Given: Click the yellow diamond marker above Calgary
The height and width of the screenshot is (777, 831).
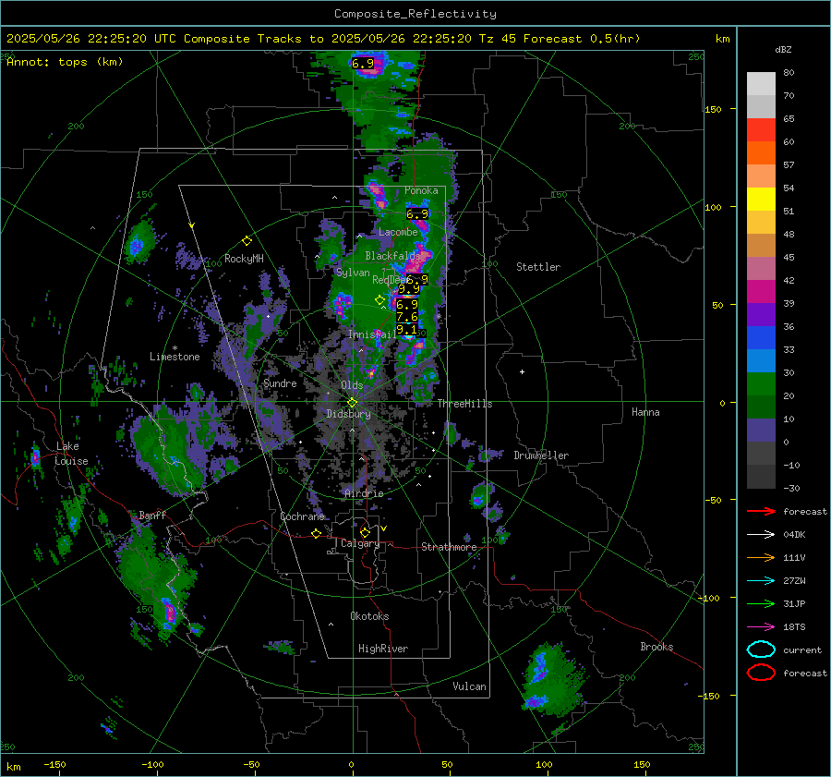Looking at the screenshot, I should (x=365, y=532).
